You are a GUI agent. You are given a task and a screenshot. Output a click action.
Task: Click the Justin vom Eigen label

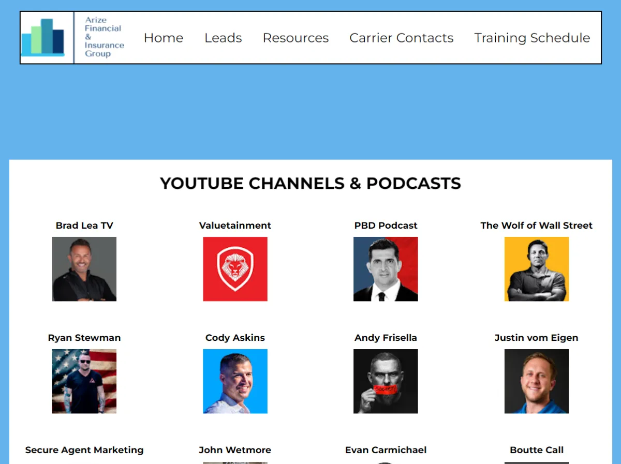tap(537, 338)
